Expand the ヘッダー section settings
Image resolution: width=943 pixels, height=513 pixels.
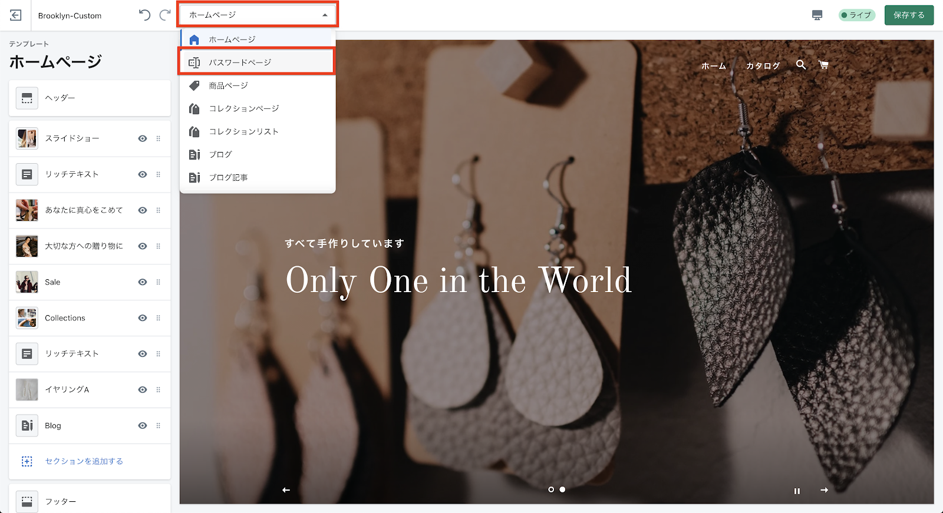click(x=90, y=98)
